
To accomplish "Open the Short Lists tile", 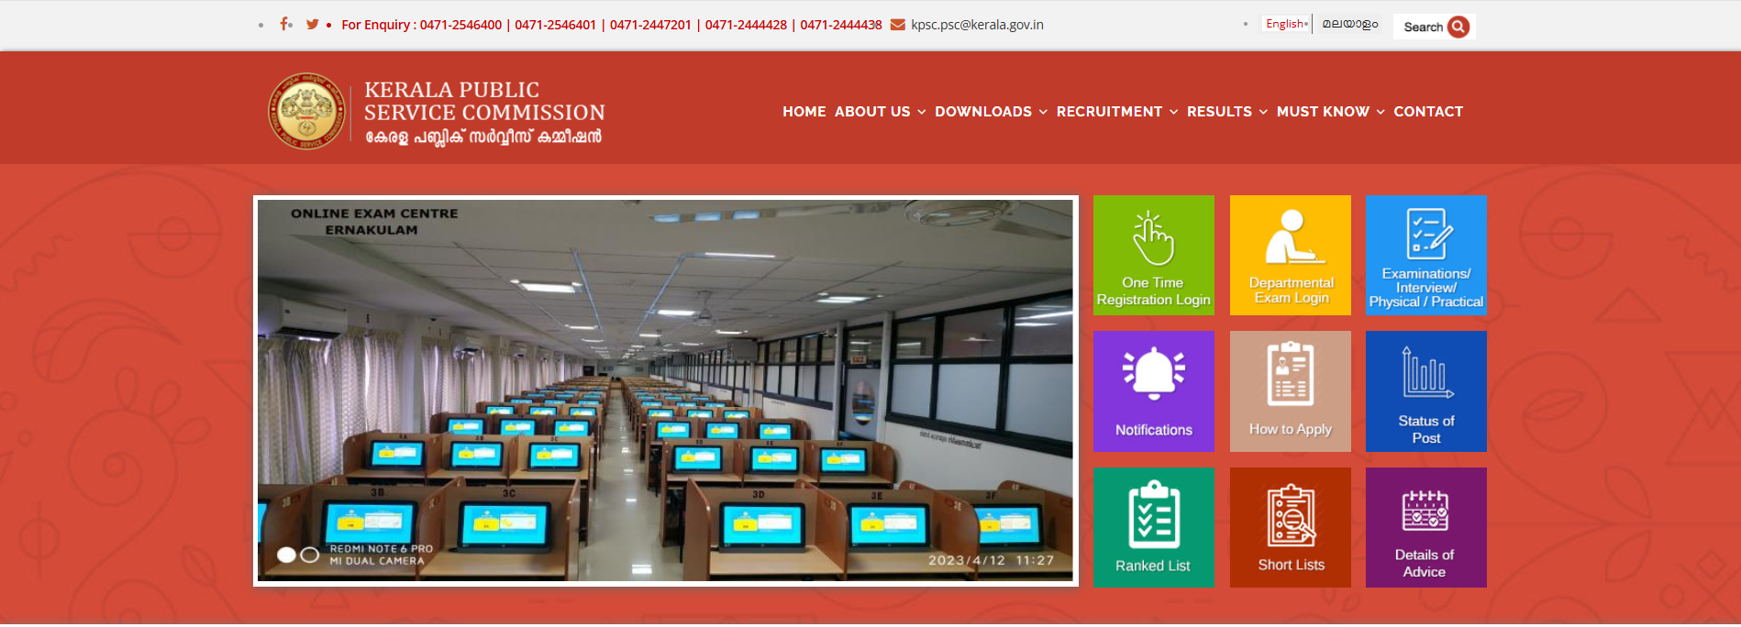I will click(x=1290, y=527).
